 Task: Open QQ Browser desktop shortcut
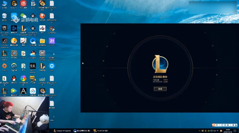tap(33, 42)
